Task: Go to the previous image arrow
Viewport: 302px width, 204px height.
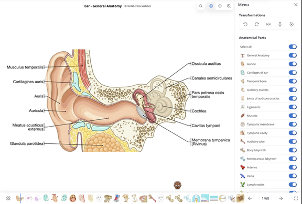Action: [250, 198]
